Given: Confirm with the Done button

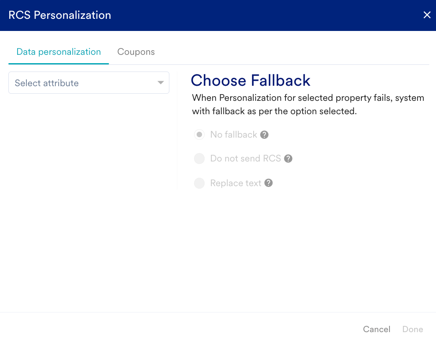Looking at the screenshot, I should point(413,329).
